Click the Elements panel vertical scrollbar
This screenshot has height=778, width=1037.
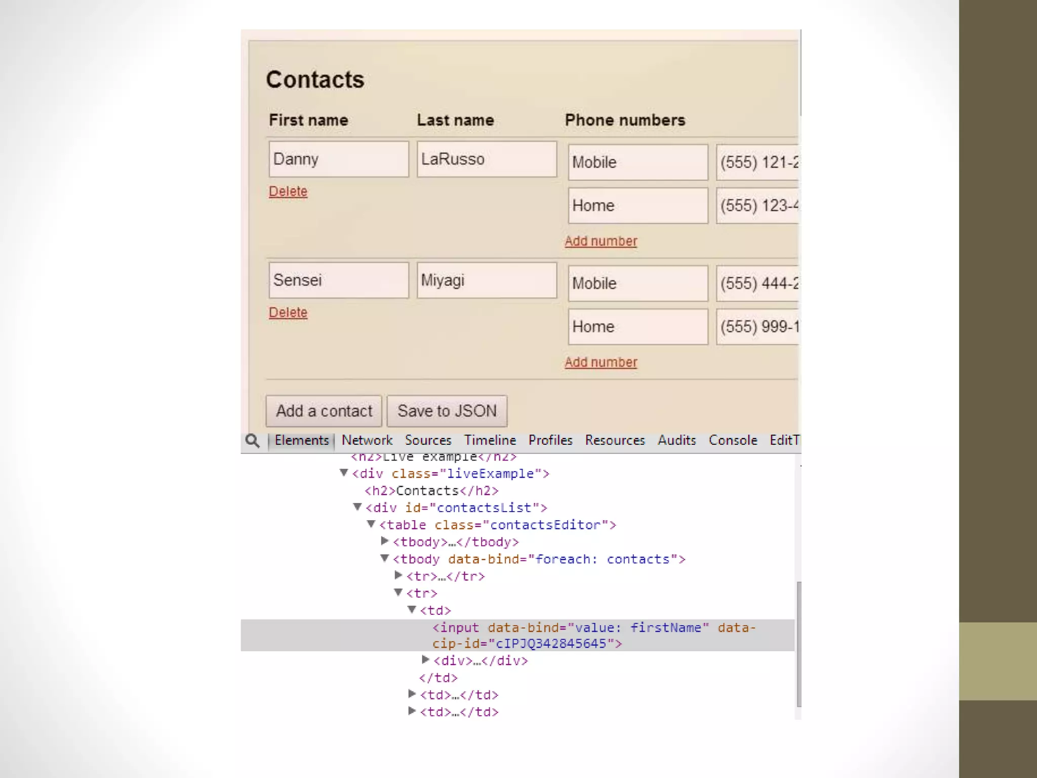(799, 643)
